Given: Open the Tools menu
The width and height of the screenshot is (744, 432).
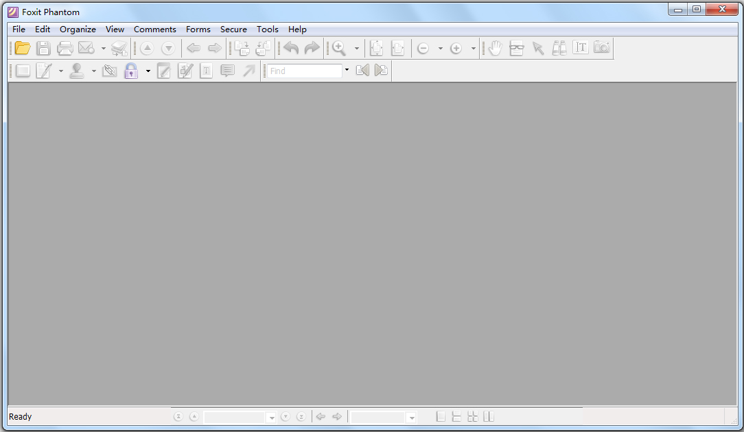Looking at the screenshot, I should 268,29.
